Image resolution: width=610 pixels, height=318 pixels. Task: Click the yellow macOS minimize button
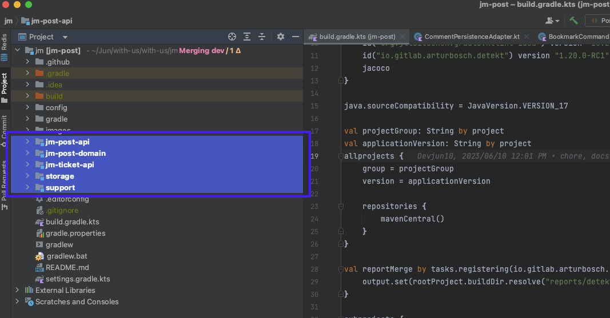(x=17, y=5)
